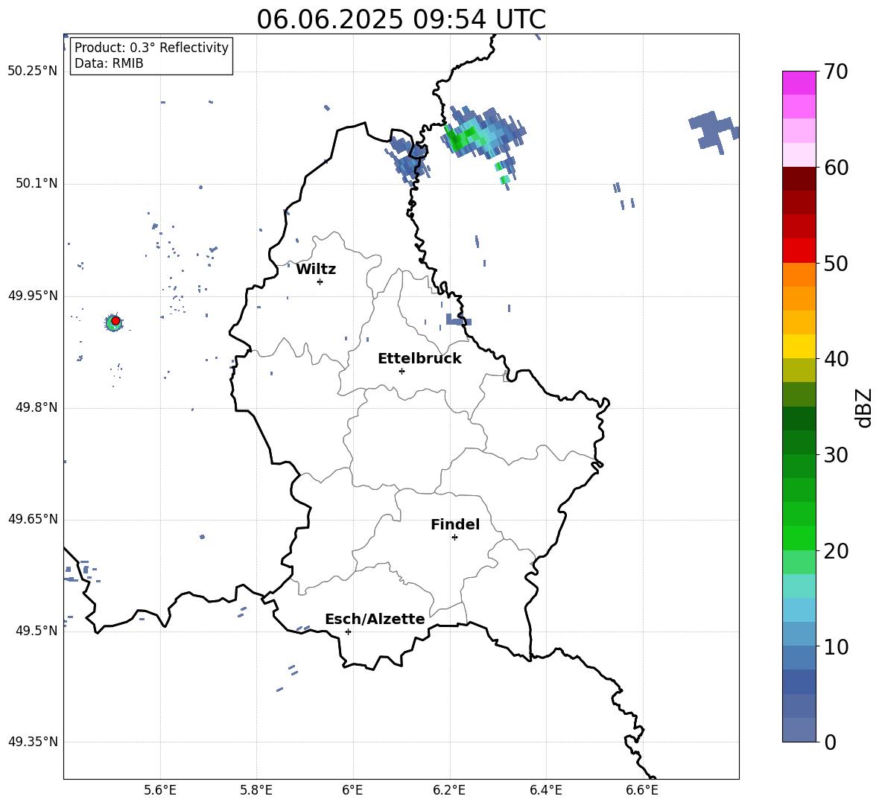
Task: Click the blue echo patch at far east
Action: 713,131
